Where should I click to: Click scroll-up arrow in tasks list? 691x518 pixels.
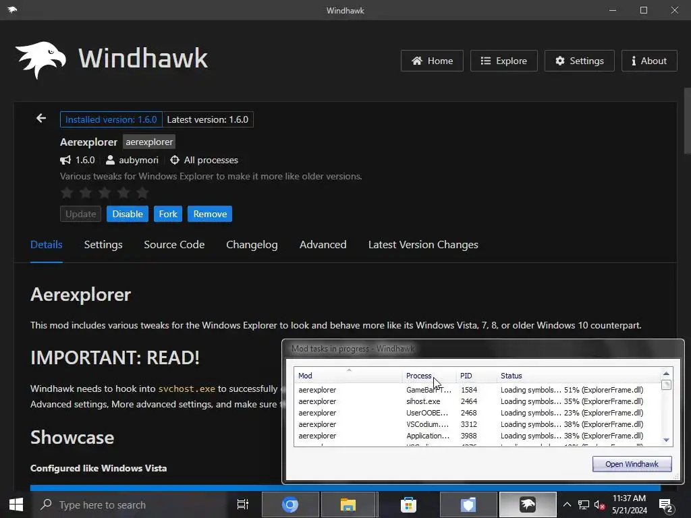[x=666, y=374]
